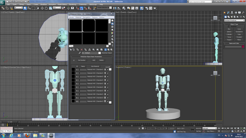Activate the Rotate transform tool
Image resolution: width=246 pixels, height=138 pixels.
[46, 8]
